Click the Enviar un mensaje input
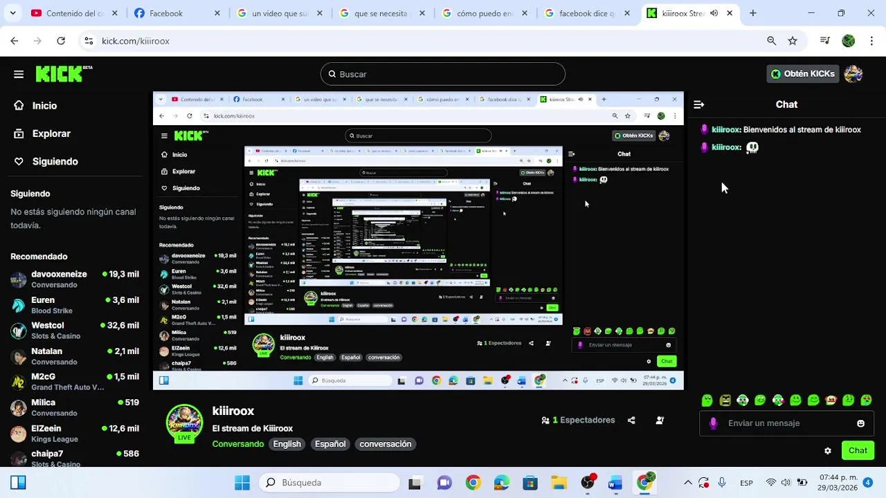 click(x=786, y=423)
